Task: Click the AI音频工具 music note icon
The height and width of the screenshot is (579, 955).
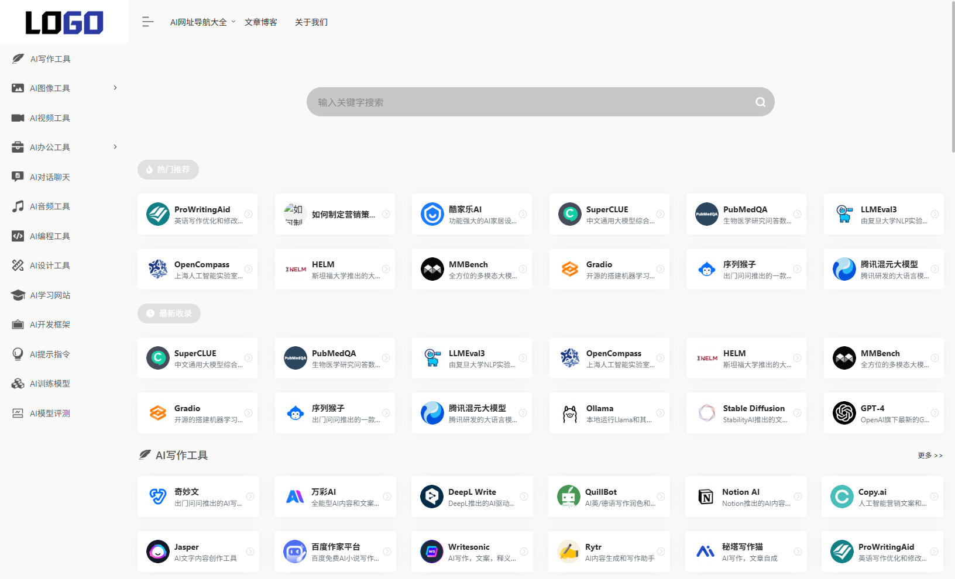Action: tap(18, 206)
